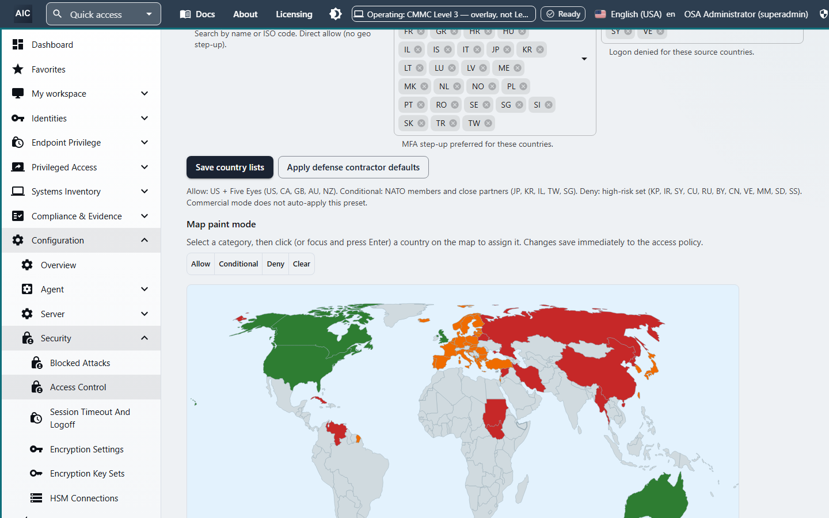Select the Clear paint mode
Image resolution: width=829 pixels, height=518 pixels.
click(x=302, y=264)
